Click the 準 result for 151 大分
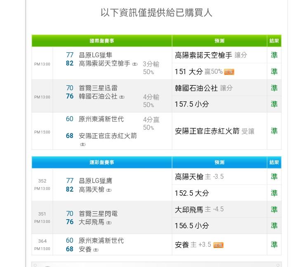This screenshot has width=297, height=267. click(274, 71)
